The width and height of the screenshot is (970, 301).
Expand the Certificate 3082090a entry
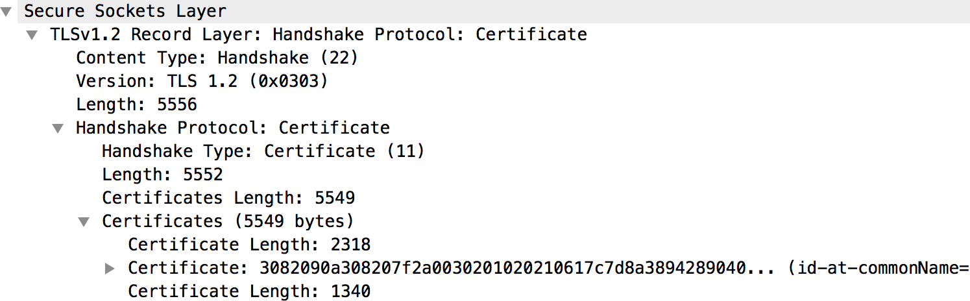(x=110, y=269)
